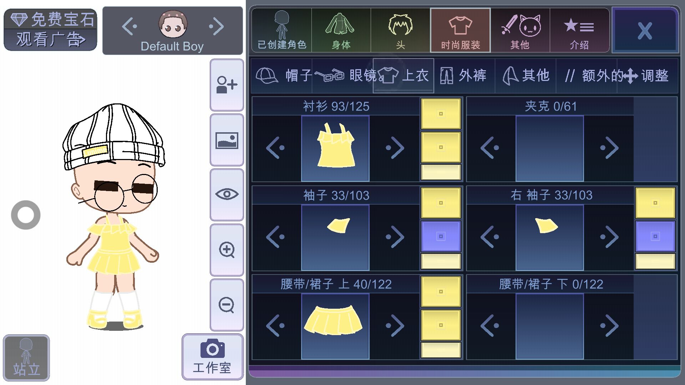
Task: Go to previous 衬衫 shirt style
Action: [x=276, y=148]
